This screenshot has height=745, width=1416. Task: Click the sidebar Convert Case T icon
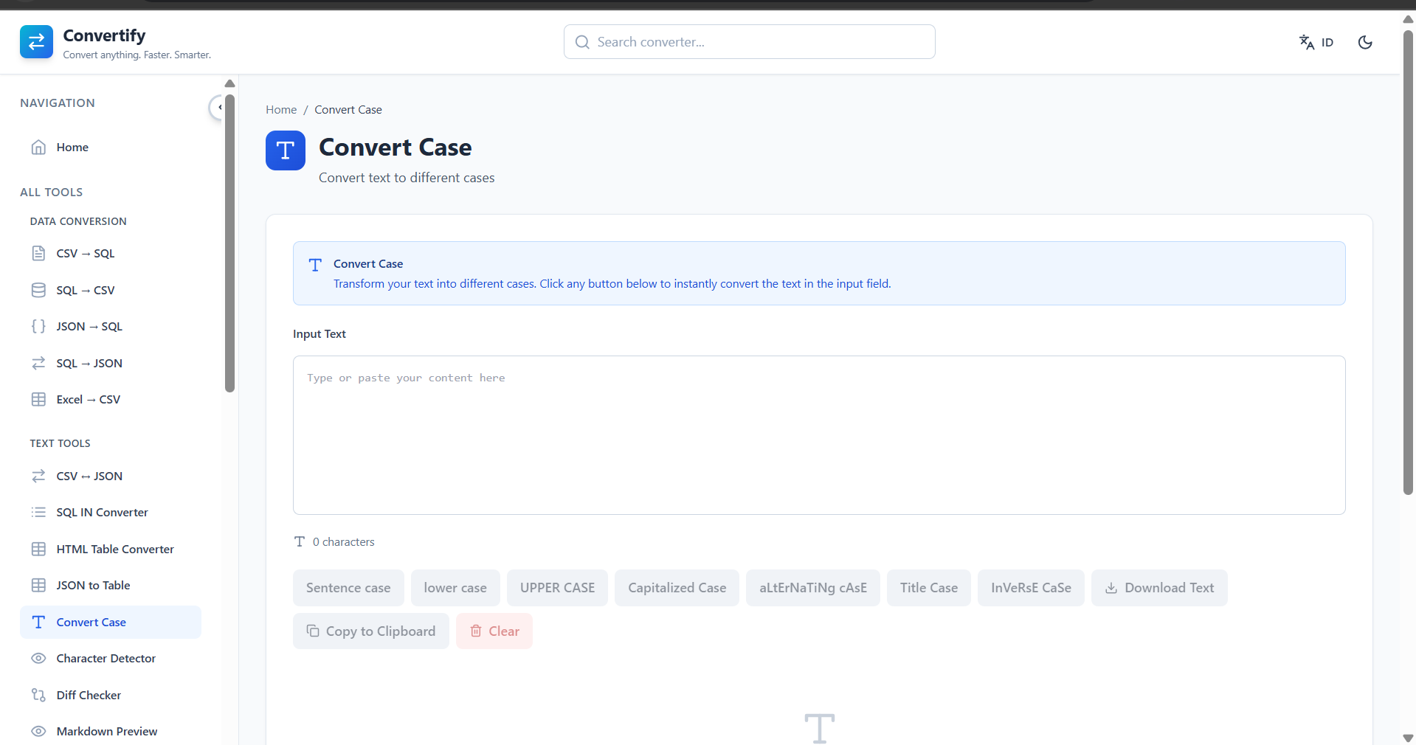(x=39, y=622)
